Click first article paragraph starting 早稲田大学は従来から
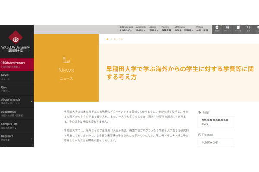 click(126, 117)
